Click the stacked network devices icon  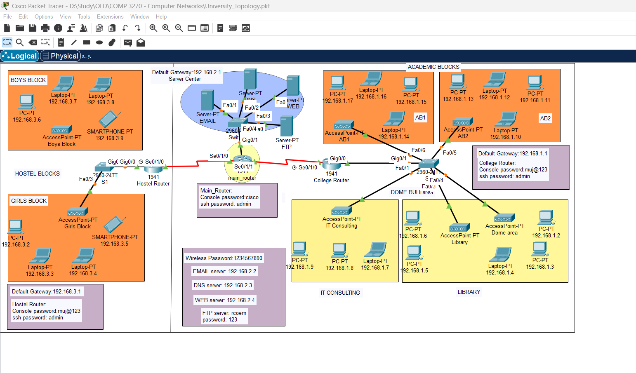(x=233, y=28)
